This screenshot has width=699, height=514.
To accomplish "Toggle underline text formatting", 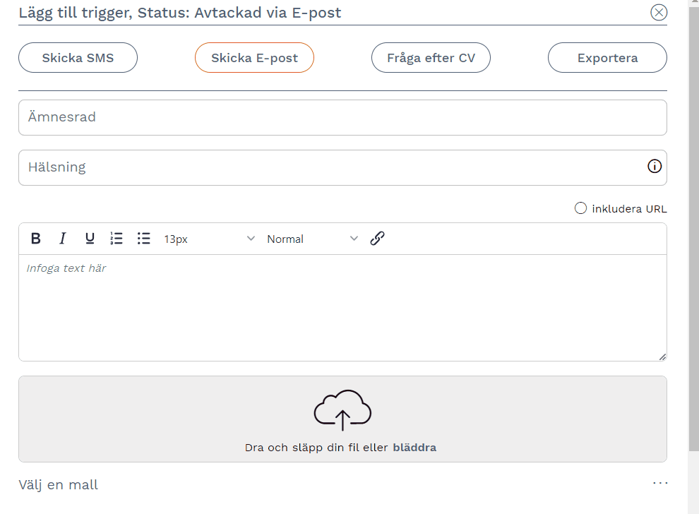I will tap(90, 239).
